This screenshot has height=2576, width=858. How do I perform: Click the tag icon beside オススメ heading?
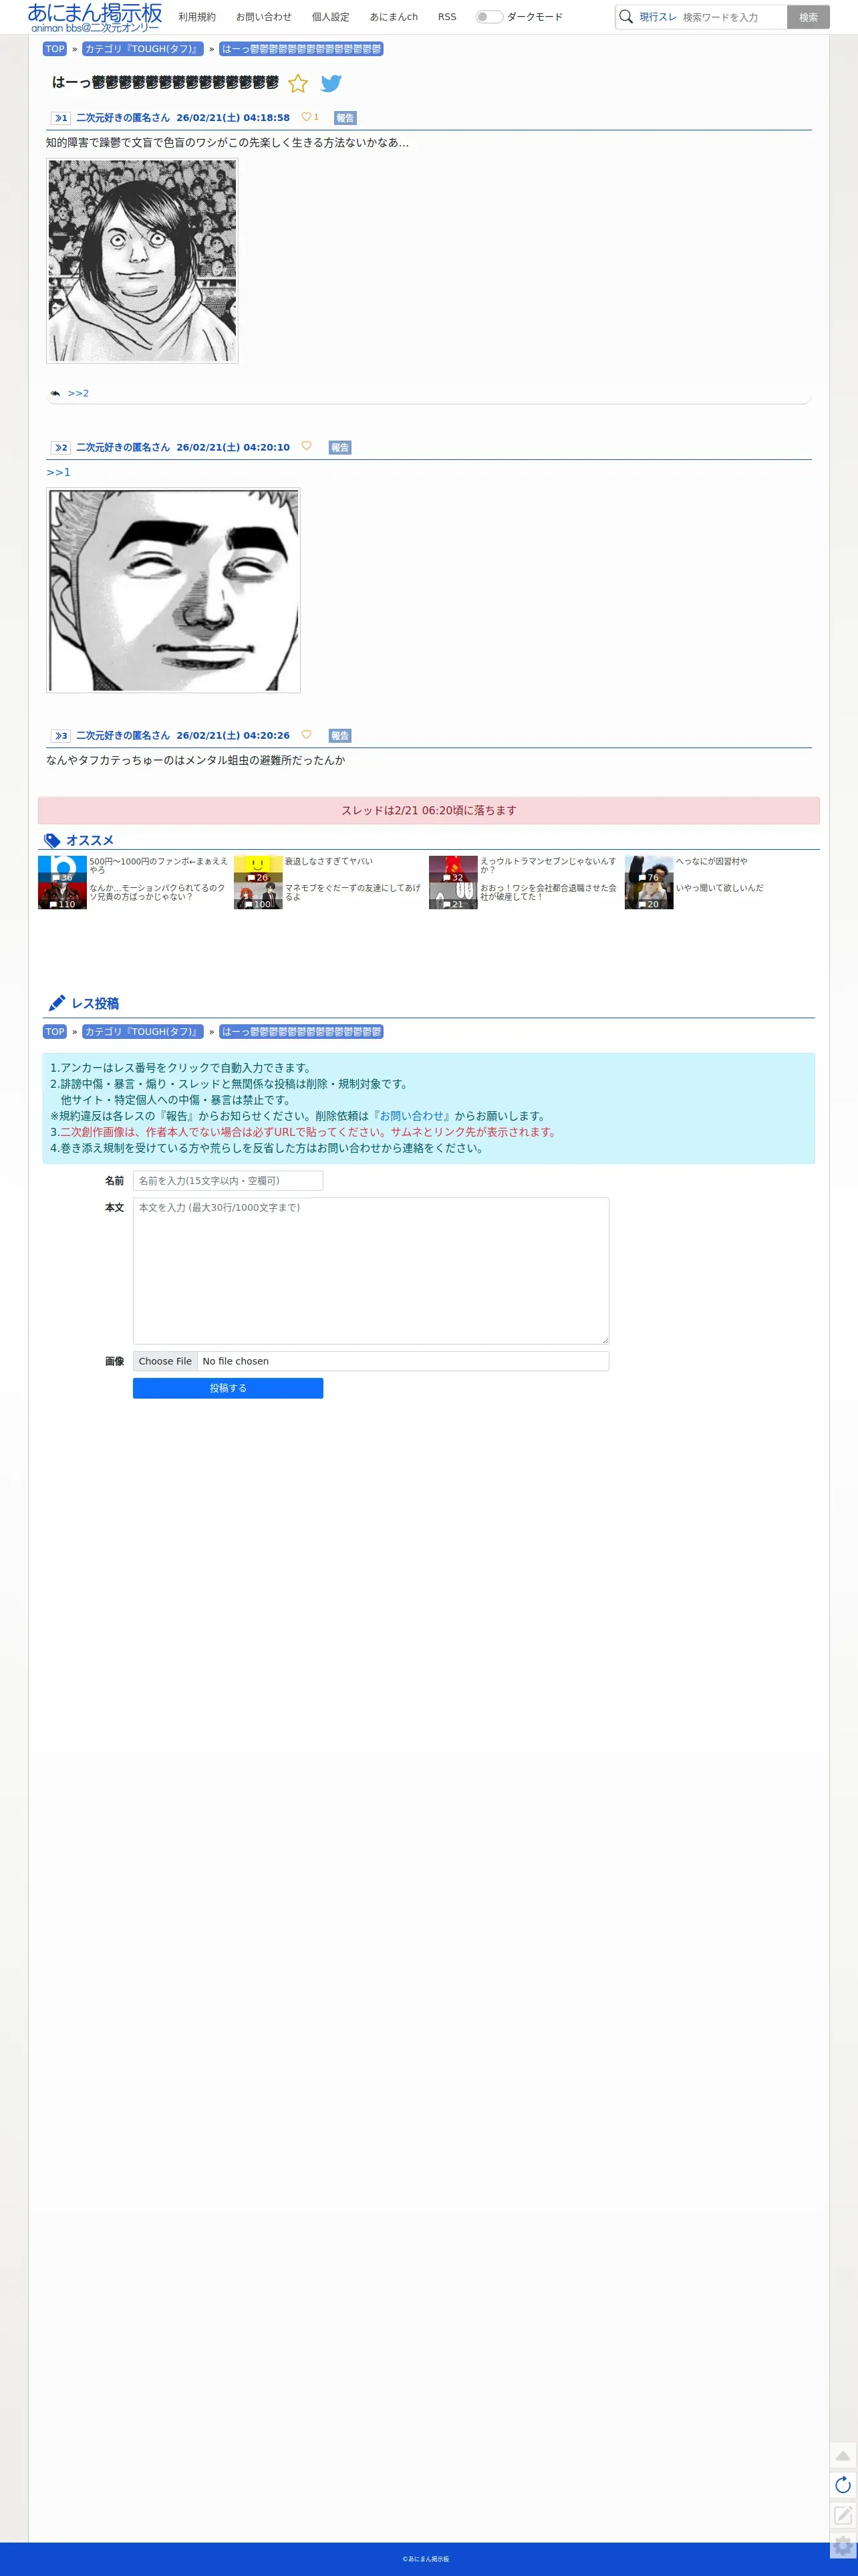coord(52,841)
